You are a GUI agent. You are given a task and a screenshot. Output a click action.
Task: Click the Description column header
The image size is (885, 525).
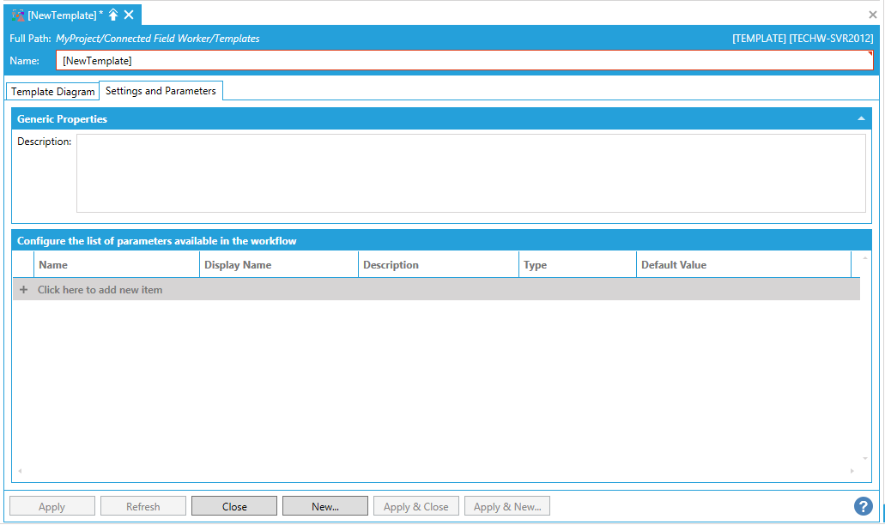(438, 265)
